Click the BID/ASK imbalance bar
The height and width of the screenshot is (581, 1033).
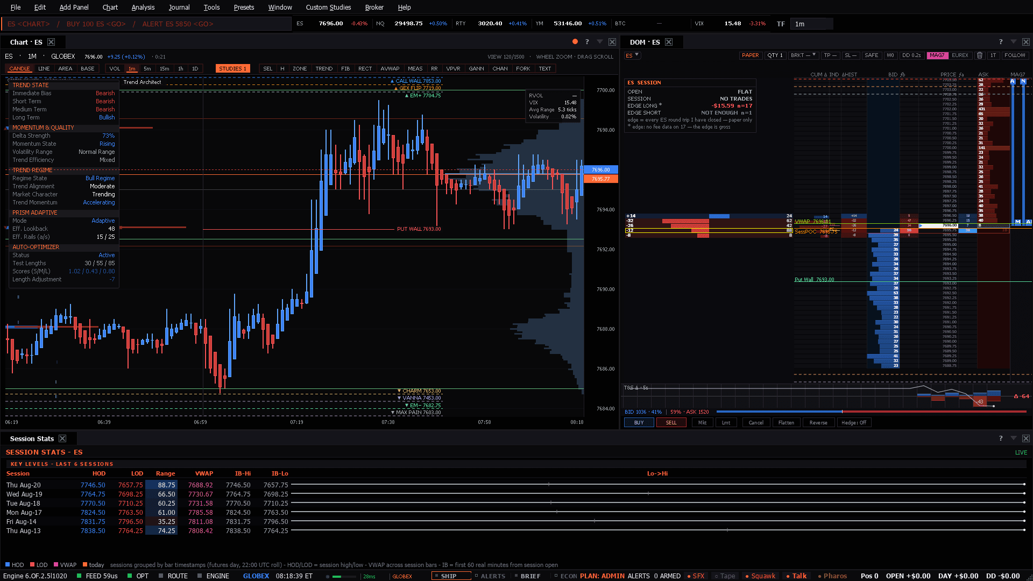pos(871,412)
